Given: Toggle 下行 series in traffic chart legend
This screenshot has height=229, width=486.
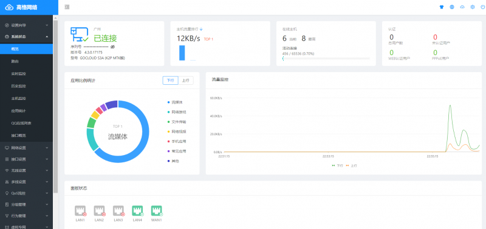Looking at the screenshot, I should [x=338, y=165].
